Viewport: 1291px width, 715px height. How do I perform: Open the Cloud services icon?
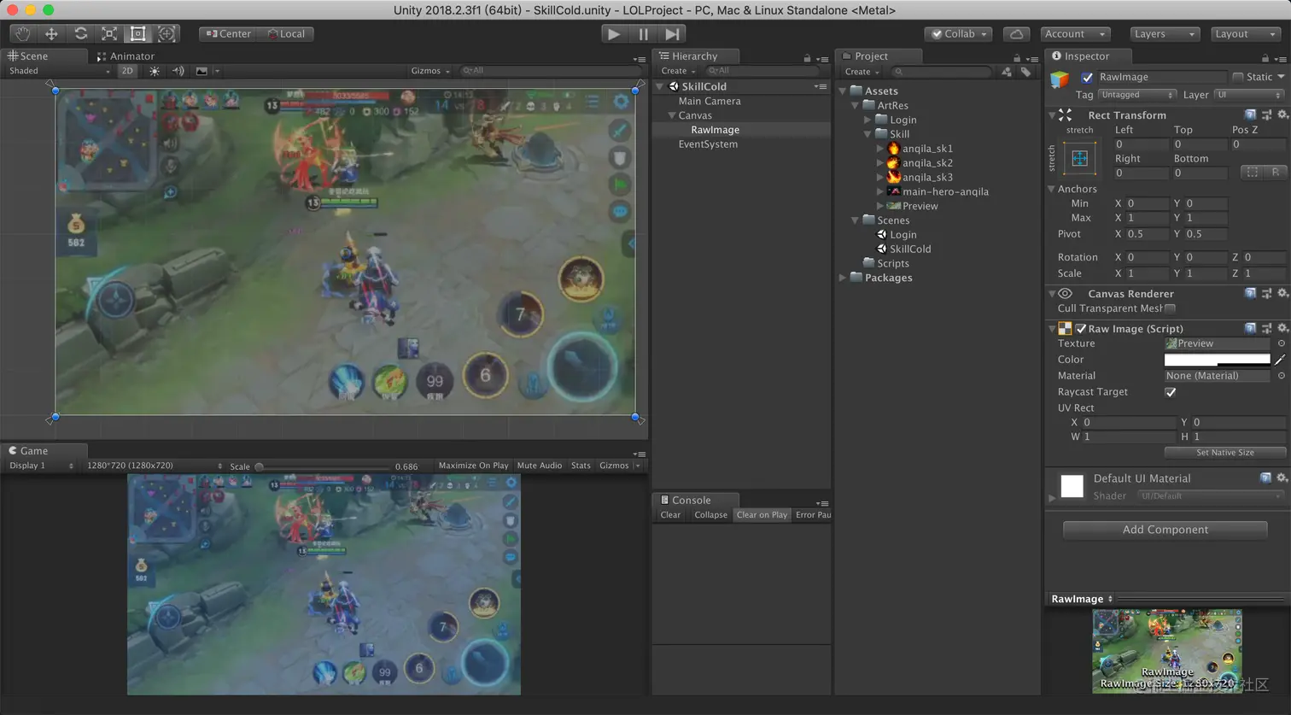[1016, 34]
